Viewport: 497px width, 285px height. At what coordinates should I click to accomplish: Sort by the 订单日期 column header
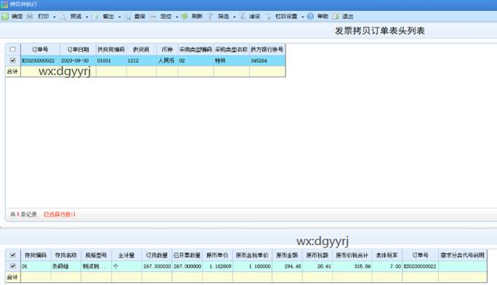coord(78,49)
